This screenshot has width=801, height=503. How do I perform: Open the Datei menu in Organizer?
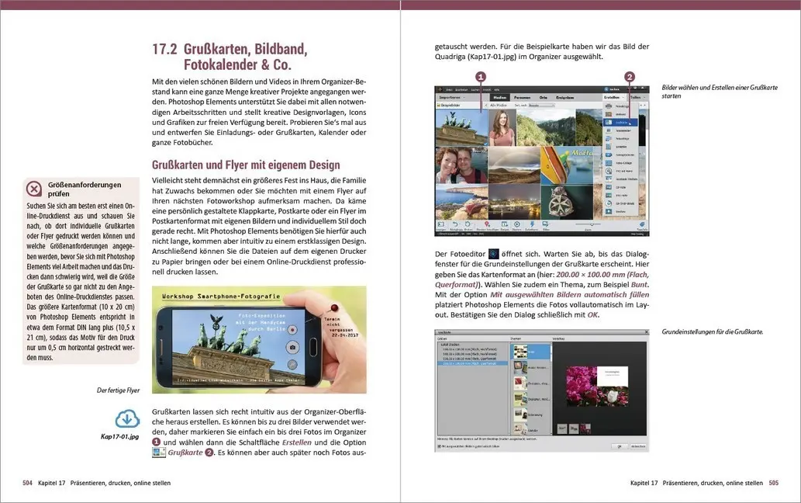click(449, 90)
